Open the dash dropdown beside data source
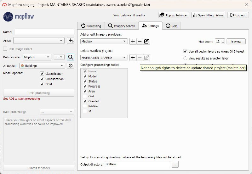Screen dimensions: 252x174 tap(59, 57)
